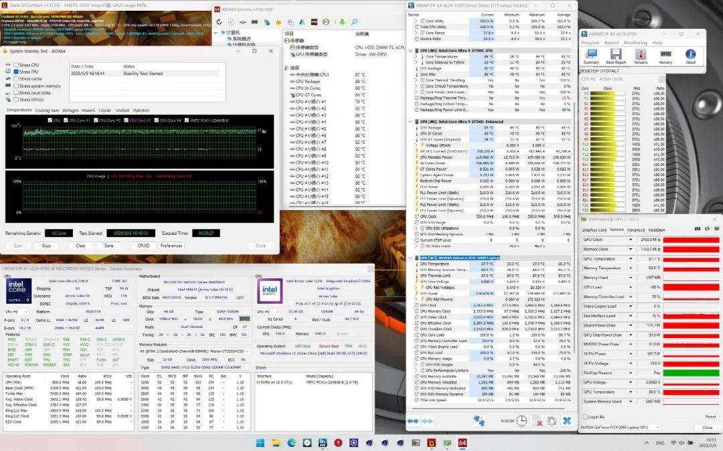Open the GPU Clock sensor dropdown
The height and width of the screenshot is (451, 723).
tap(631, 240)
